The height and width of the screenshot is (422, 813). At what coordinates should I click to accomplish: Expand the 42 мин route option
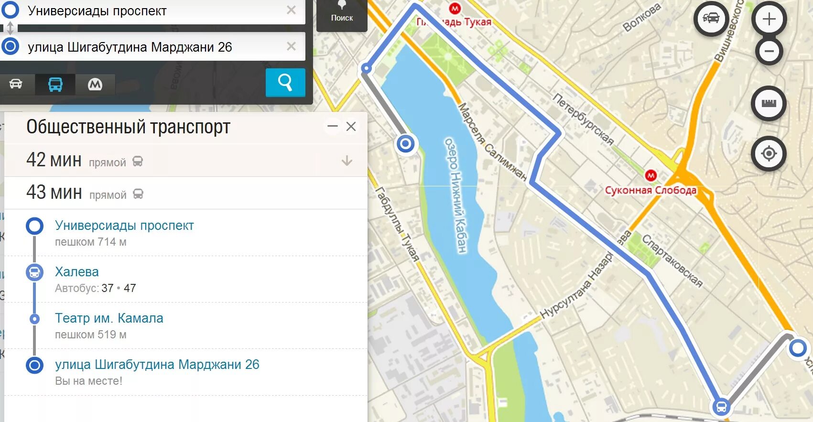[x=347, y=161]
